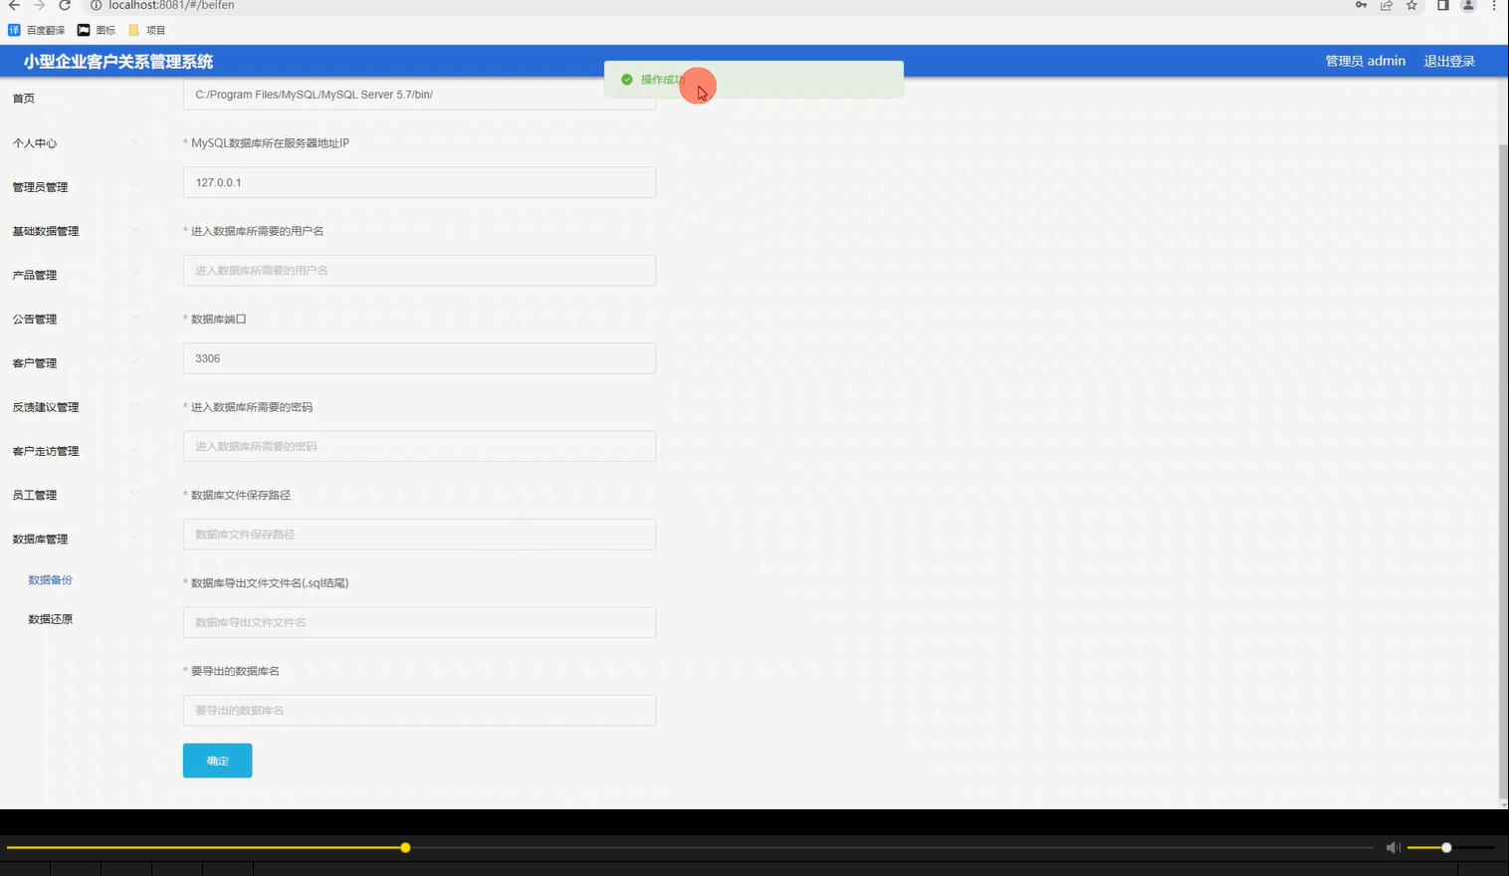Expand the 公告管理 menu chevron
This screenshot has width=1509, height=876.
pos(134,319)
